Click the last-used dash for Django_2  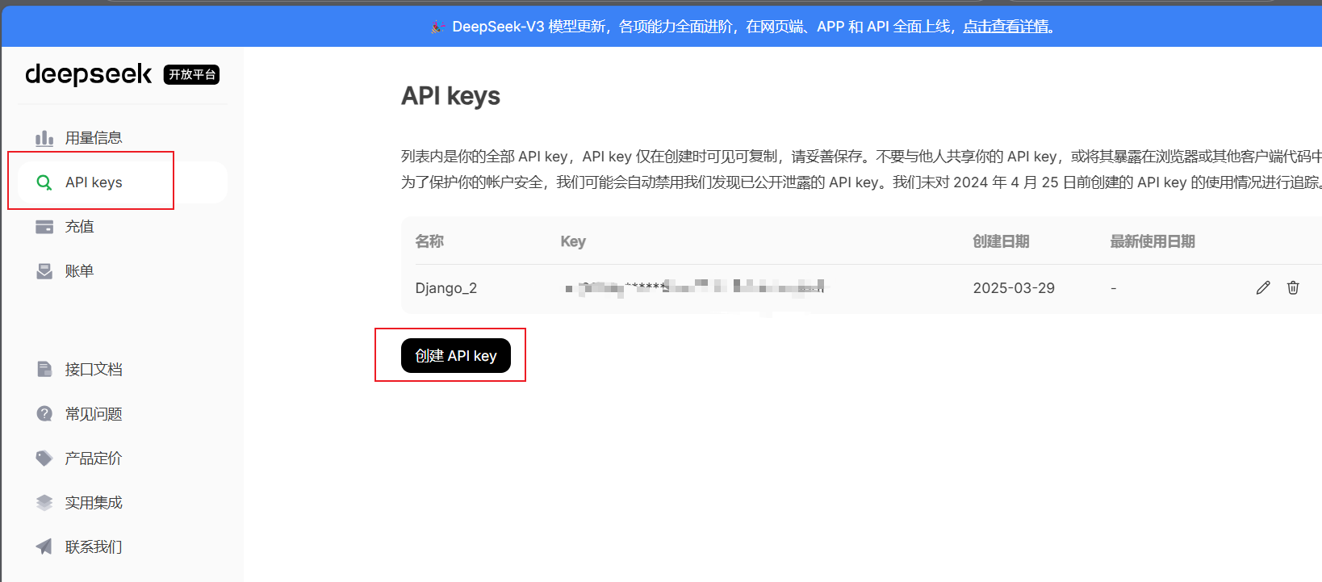coord(1114,288)
